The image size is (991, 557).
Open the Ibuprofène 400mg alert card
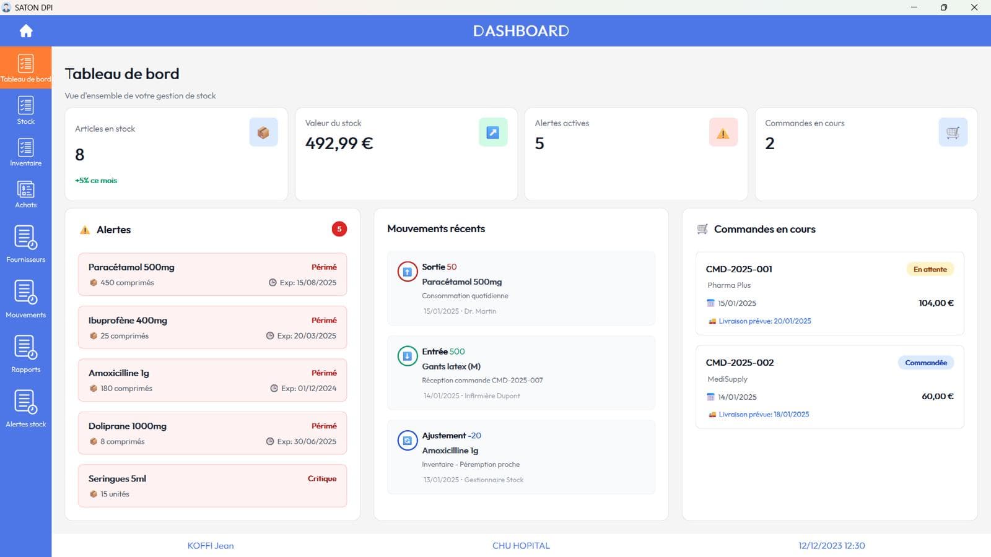click(x=212, y=327)
